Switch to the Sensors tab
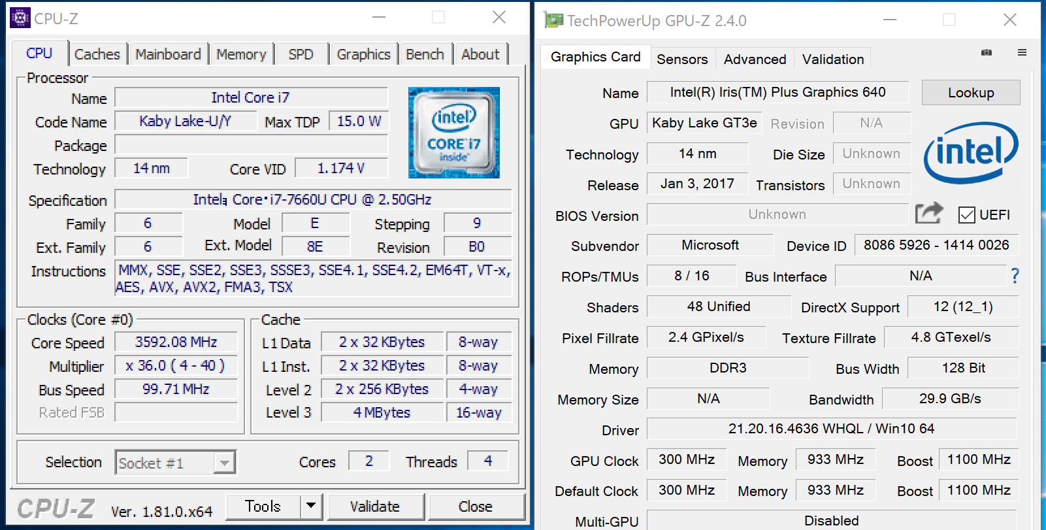 682,59
